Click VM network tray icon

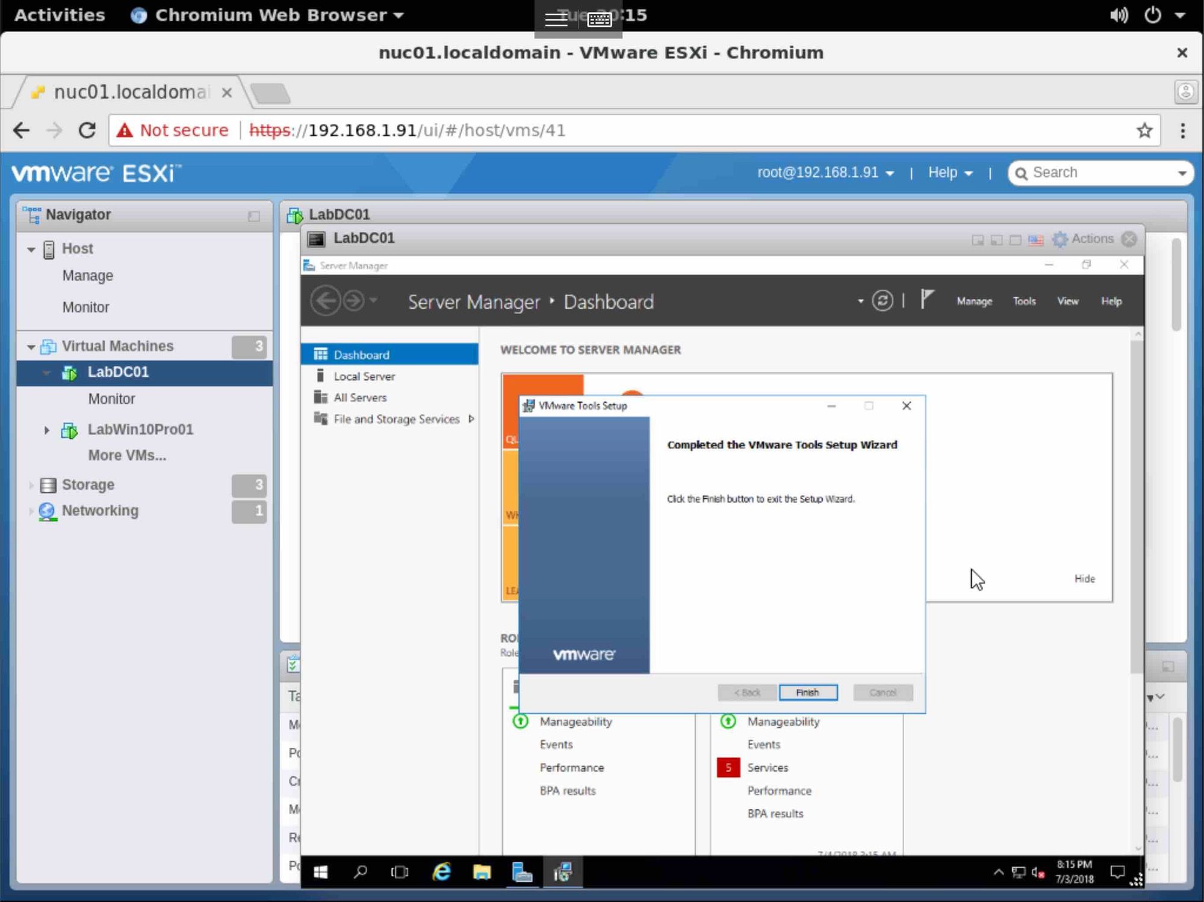pyautogui.click(x=1018, y=872)
